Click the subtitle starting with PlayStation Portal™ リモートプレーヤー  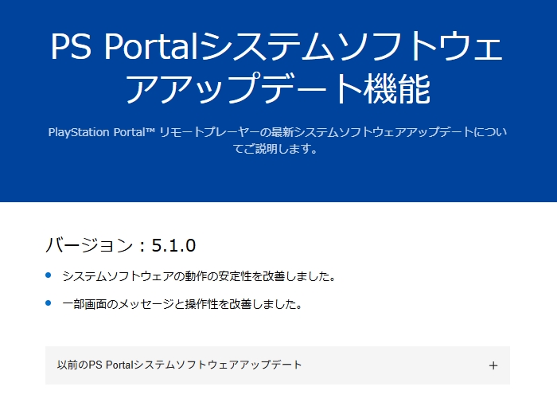pos(277,140)
